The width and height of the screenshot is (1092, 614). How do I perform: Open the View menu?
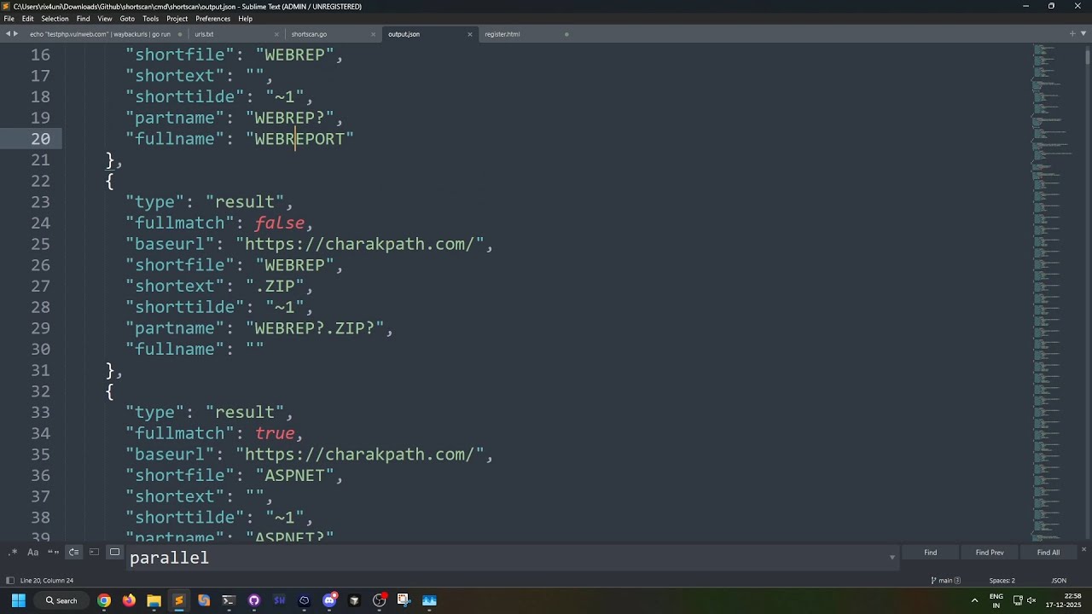(105, 19)
